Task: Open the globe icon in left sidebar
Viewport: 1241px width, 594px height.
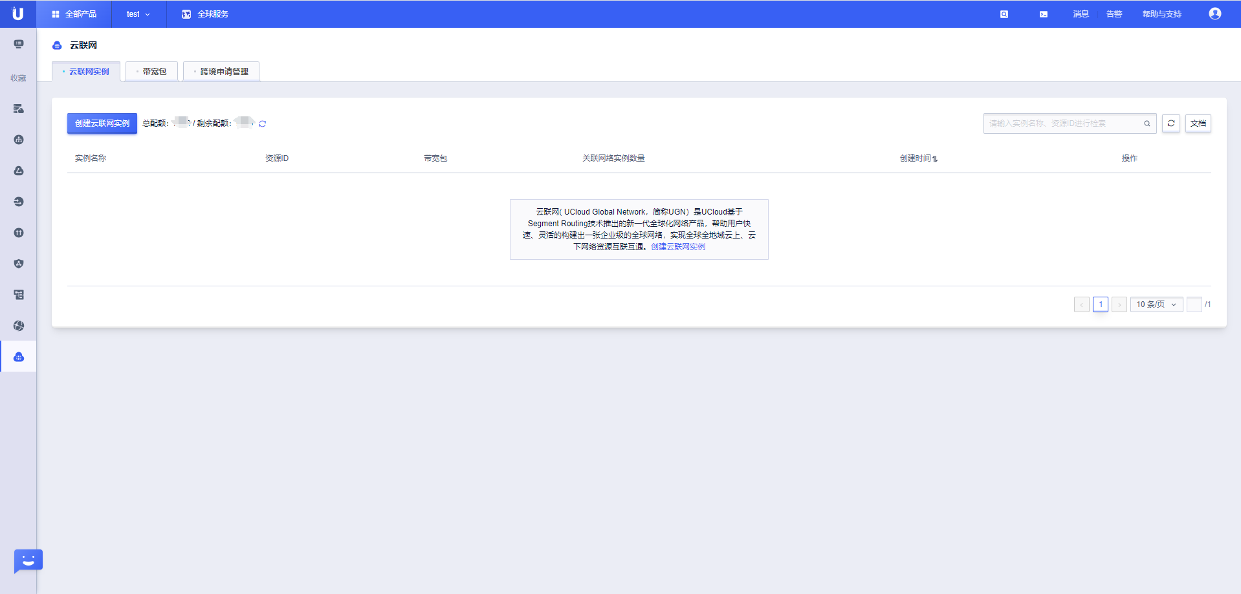Action: (x=19, y=326)
